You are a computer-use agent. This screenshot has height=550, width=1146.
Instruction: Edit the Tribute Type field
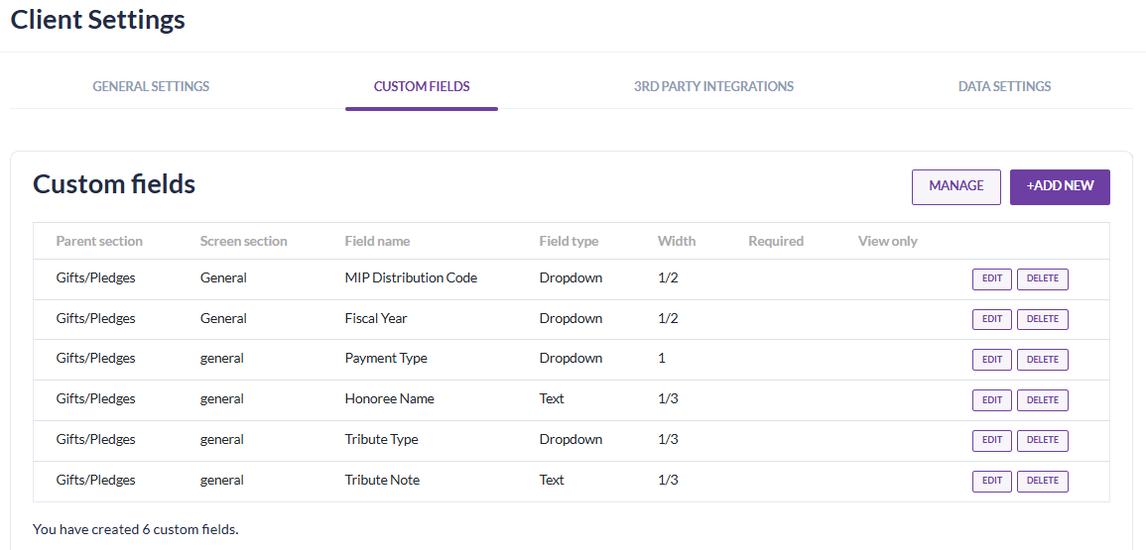point(992,440)
